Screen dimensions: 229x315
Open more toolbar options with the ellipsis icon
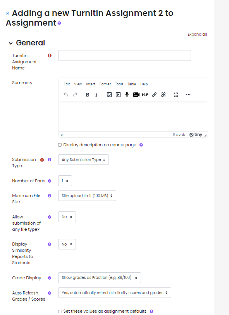pyautogui.click(x=188, y=94)
